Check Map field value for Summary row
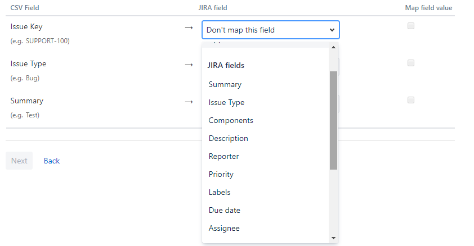Image resolution: width=474 pixels, height=246 pixels. (x=410, y=100)
